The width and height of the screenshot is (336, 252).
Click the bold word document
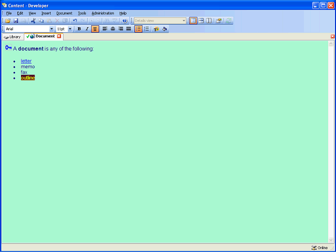point(31,49)
